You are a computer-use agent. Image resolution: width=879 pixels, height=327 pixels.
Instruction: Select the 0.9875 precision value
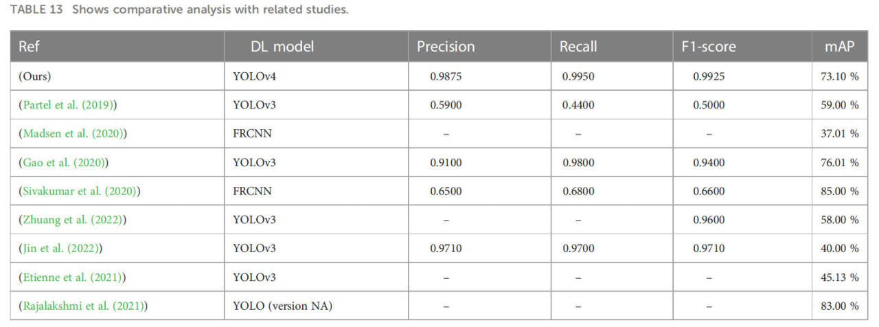(445, 76)
